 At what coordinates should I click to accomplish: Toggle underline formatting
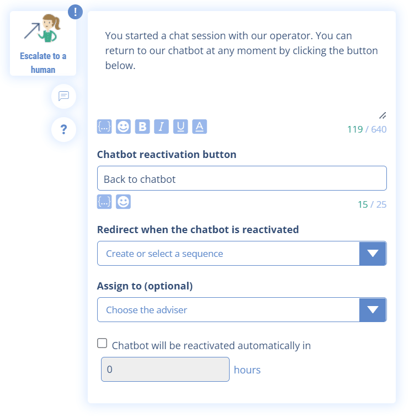(180, 127)
